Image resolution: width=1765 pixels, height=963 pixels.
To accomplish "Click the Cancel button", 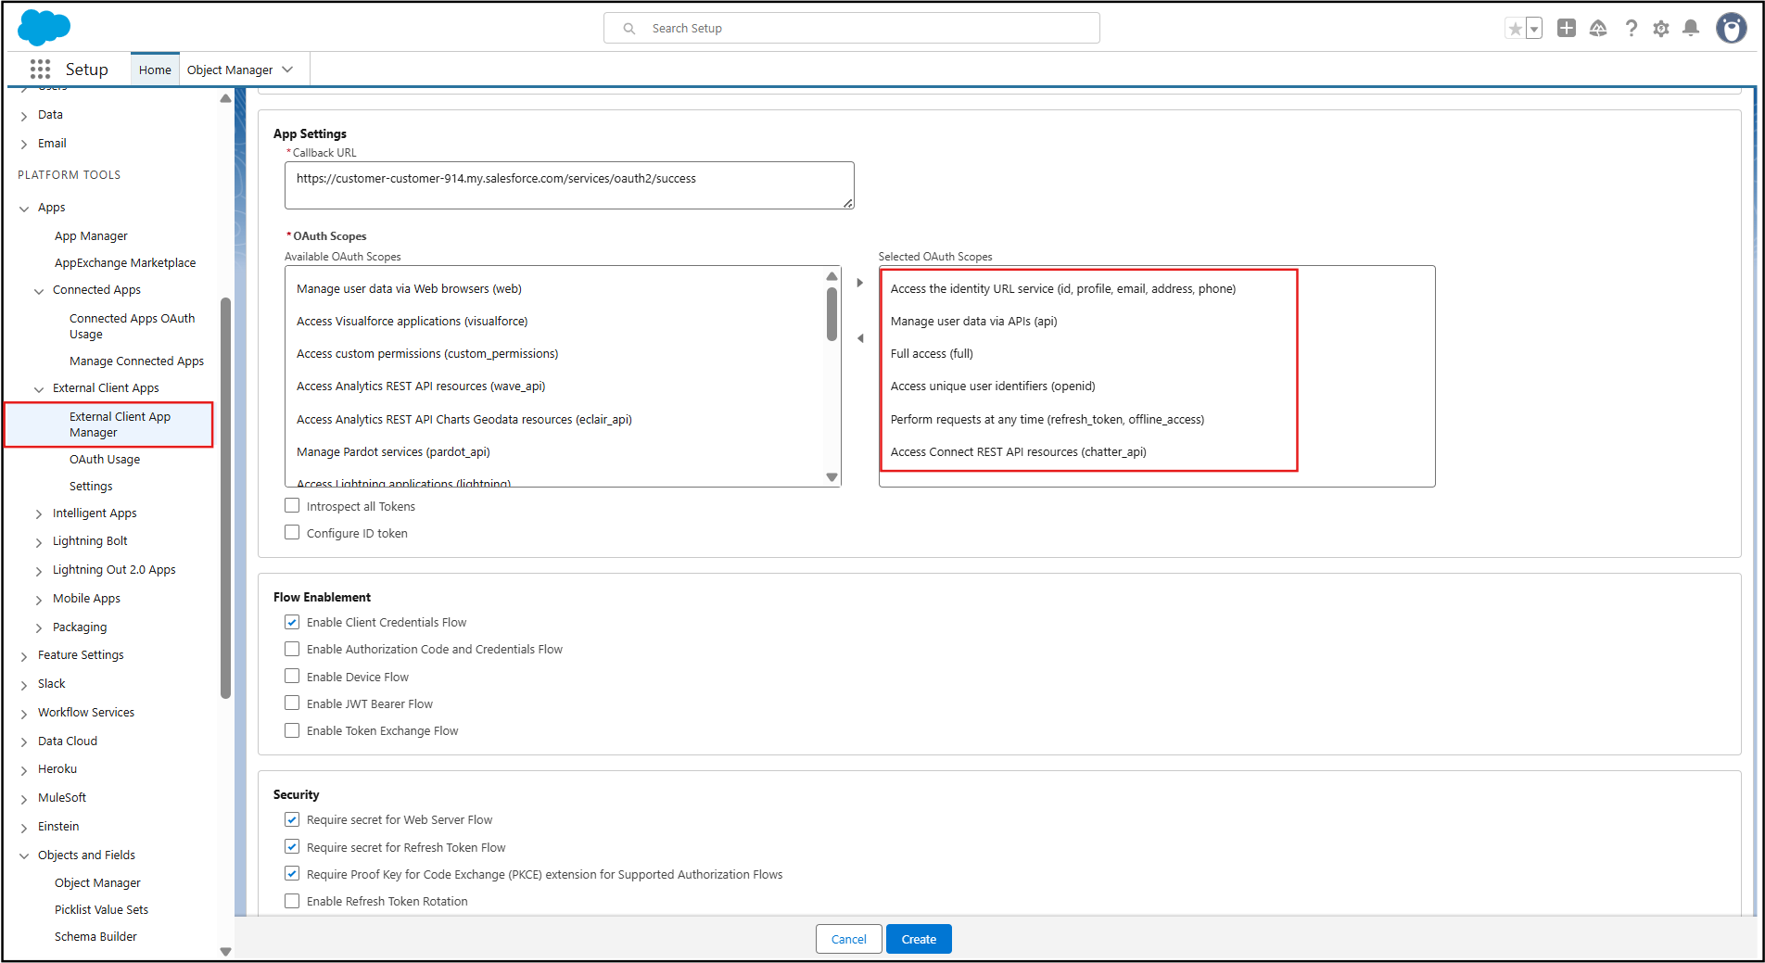I will [848, 939].
